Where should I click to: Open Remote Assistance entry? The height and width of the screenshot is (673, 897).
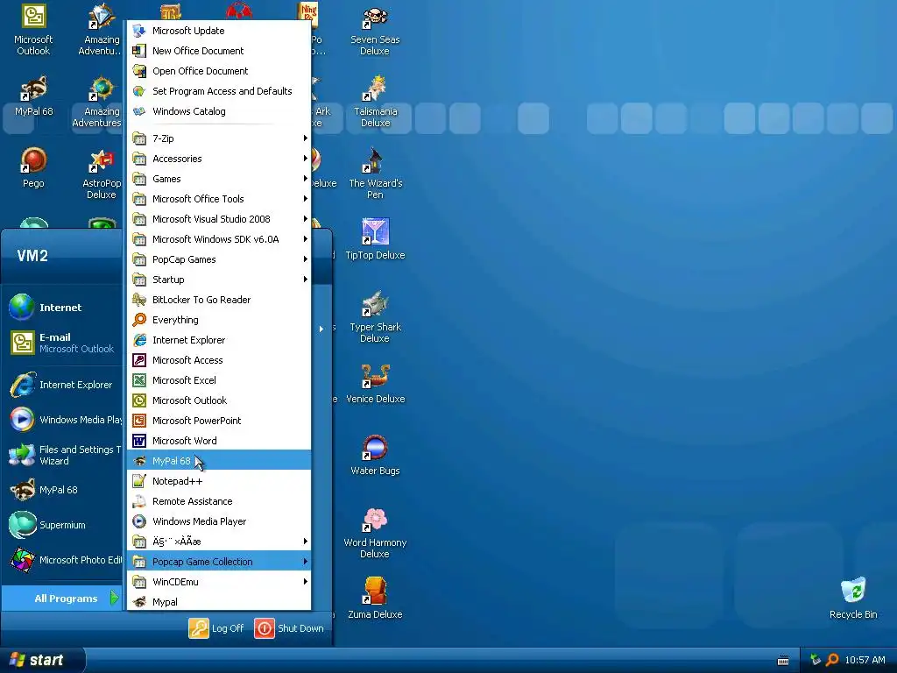coord(219,501)
